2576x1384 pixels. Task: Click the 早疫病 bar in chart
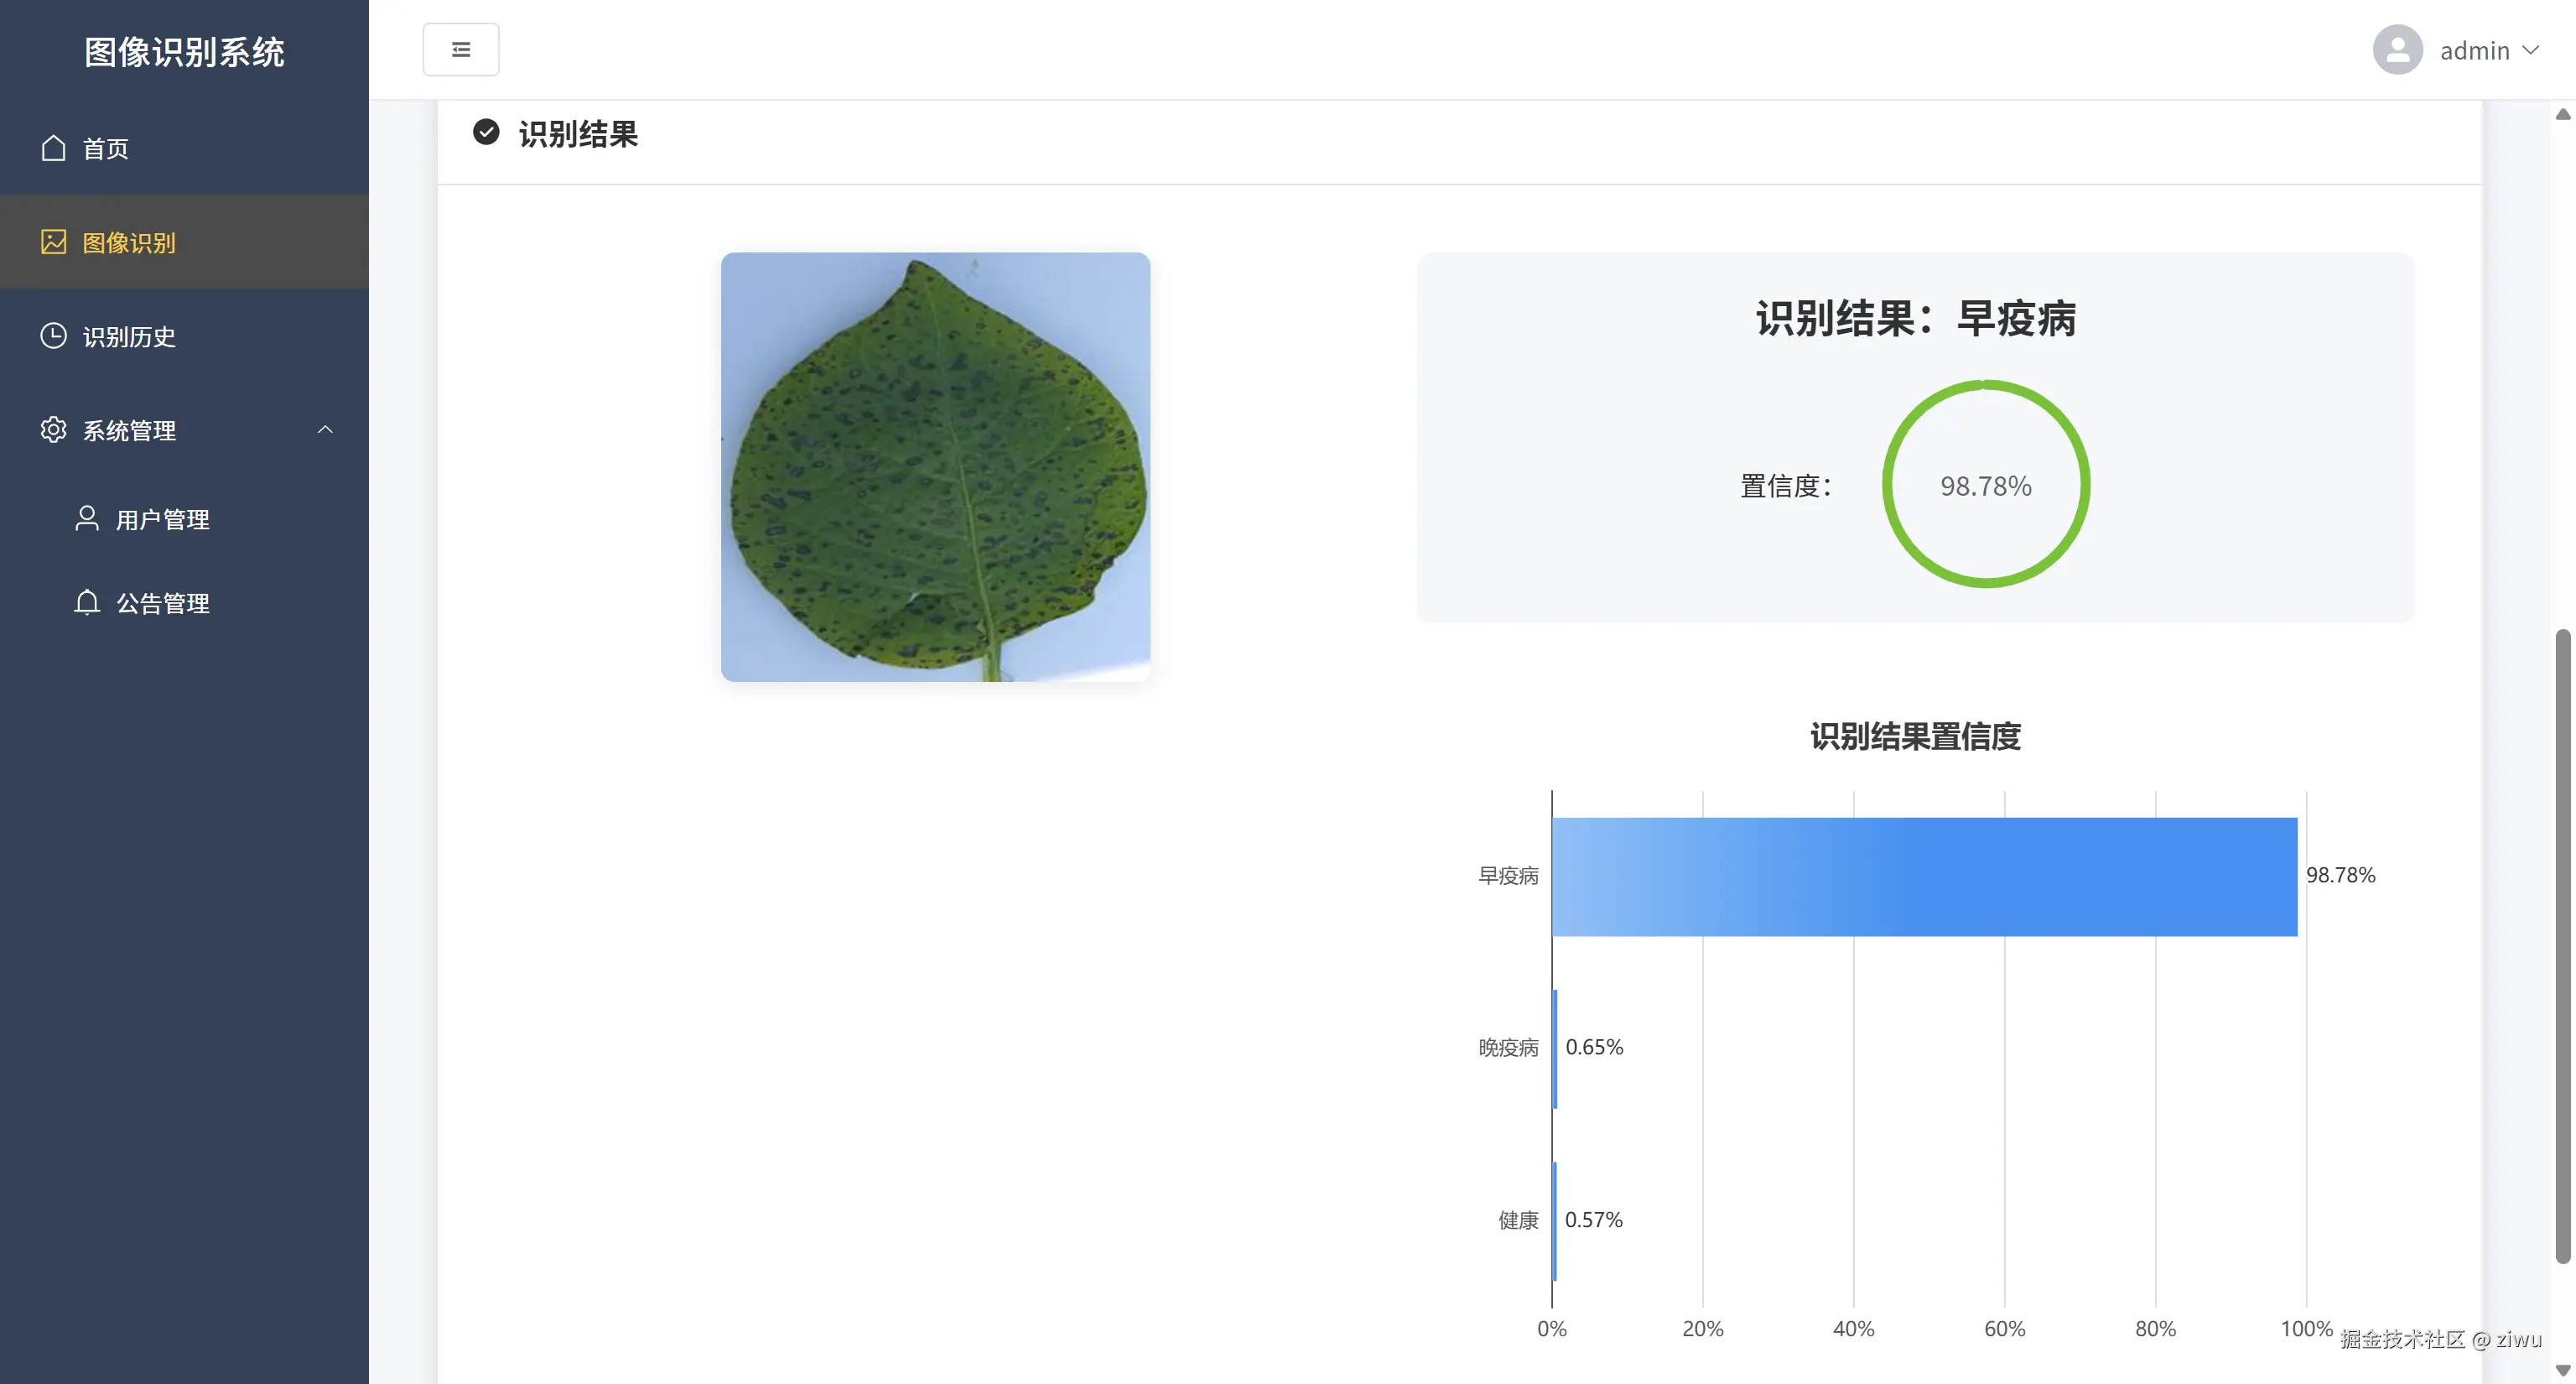(x=1923, y=876)
